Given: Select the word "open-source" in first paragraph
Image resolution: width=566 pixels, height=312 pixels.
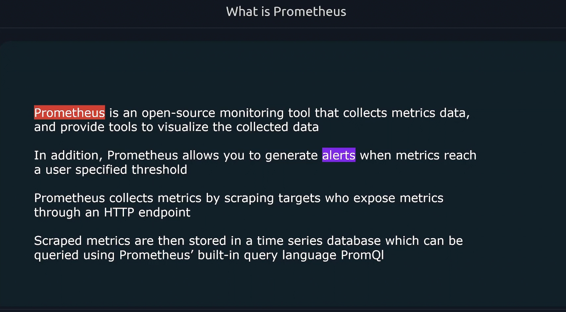Looking at the screenshot, I should pos(178,113).
